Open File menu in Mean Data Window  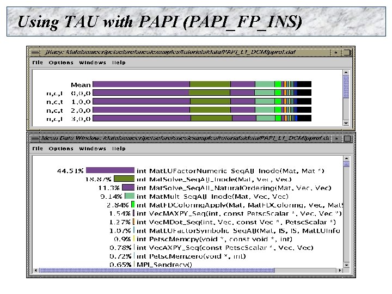coord(38,149)
